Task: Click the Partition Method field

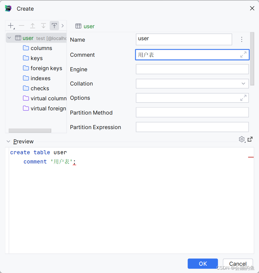Action: 192,112
